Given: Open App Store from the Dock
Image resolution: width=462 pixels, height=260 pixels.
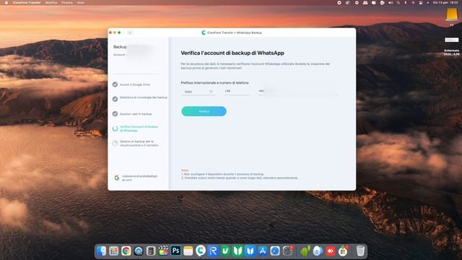Looking at the screenshot, I should 263,251.
